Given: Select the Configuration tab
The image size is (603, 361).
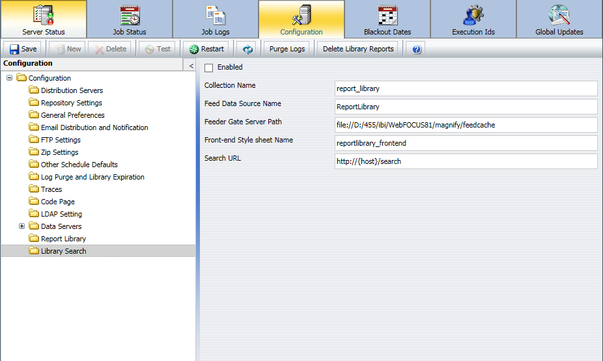Looking at the screenshot, I should [301, 20].
